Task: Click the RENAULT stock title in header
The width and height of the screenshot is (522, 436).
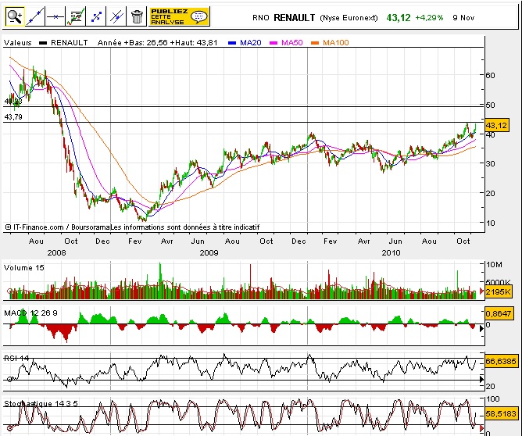Action: click(x=295, y=18)
